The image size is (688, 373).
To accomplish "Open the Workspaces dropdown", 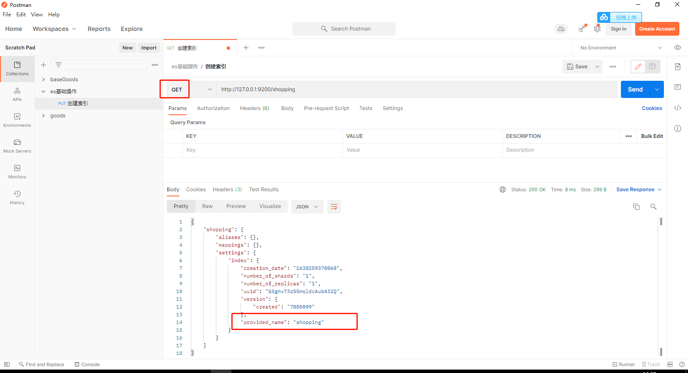I will [54, 29].
